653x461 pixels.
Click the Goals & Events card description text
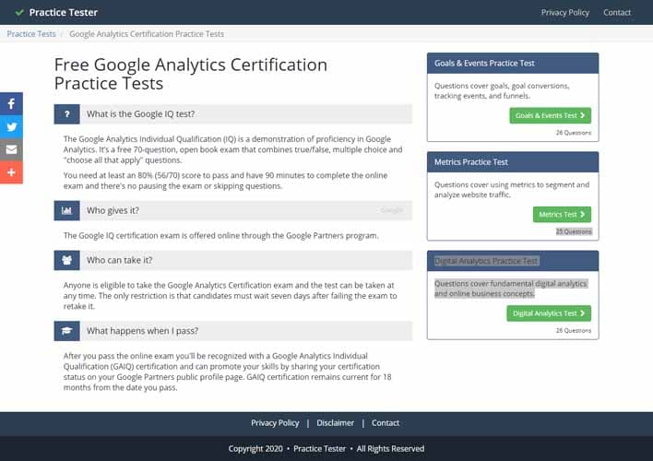click(x=502, y=90)
